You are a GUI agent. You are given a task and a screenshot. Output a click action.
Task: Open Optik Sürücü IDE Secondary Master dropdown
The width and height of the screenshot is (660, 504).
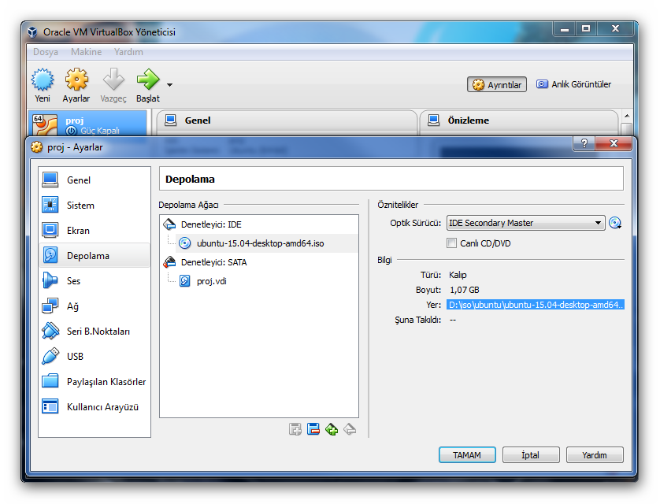525,223
